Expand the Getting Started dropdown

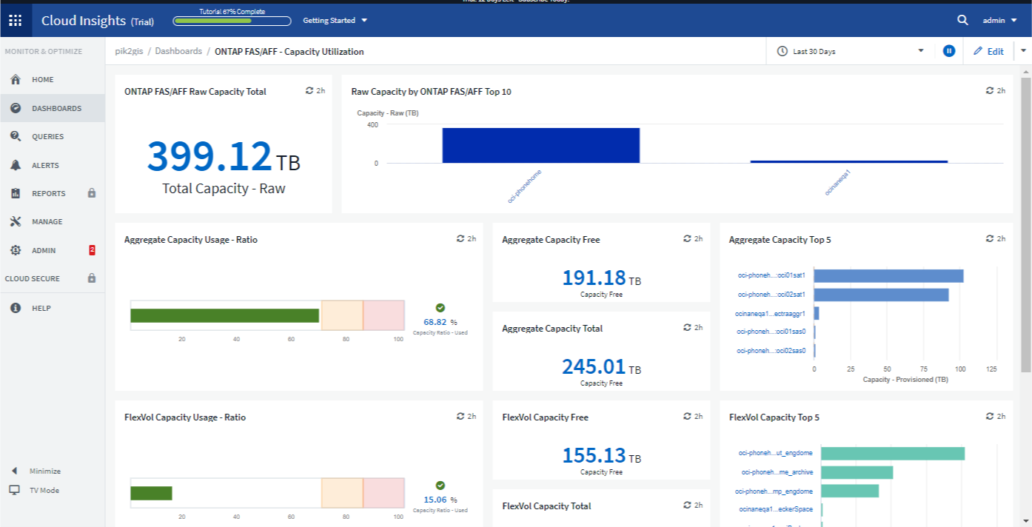tap(335, 21)
